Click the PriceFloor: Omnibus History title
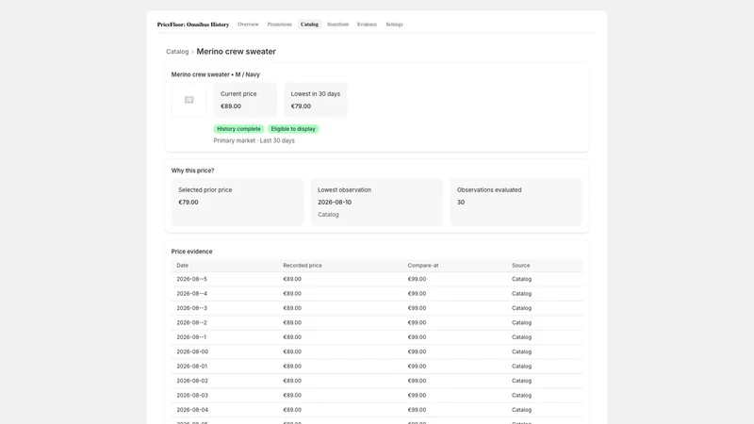 [x=193, y=24]
